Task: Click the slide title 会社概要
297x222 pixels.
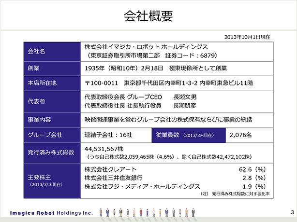Action: click(x=148, y=16)
